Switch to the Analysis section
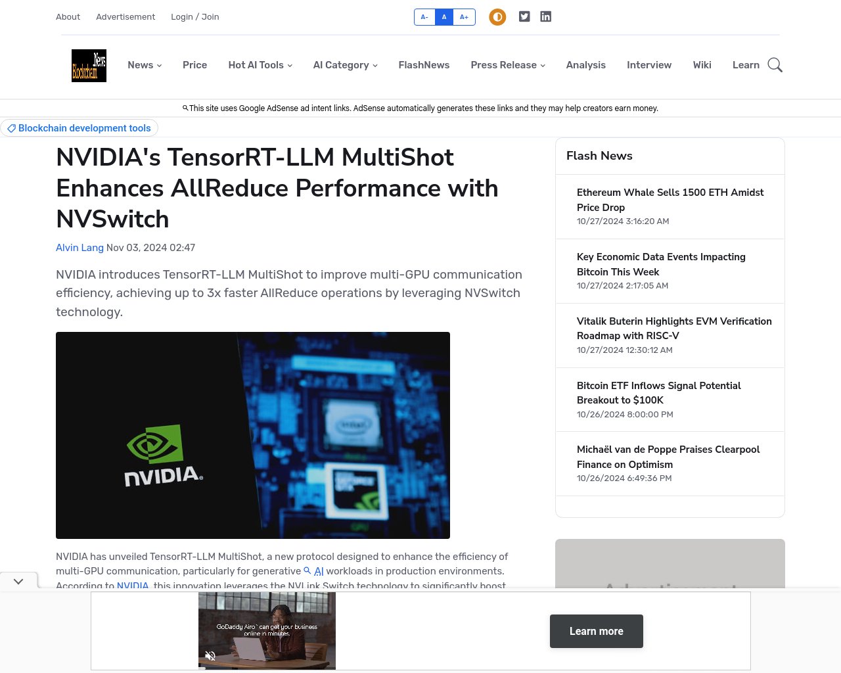 (x=585, y=65)
